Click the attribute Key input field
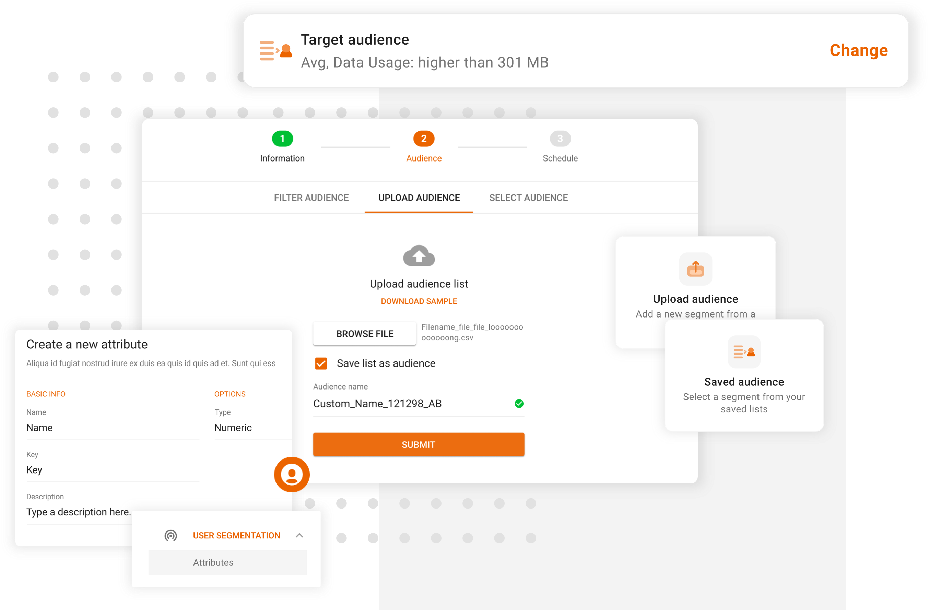Viewport: 929px width, 610px height. coord(113,470)
